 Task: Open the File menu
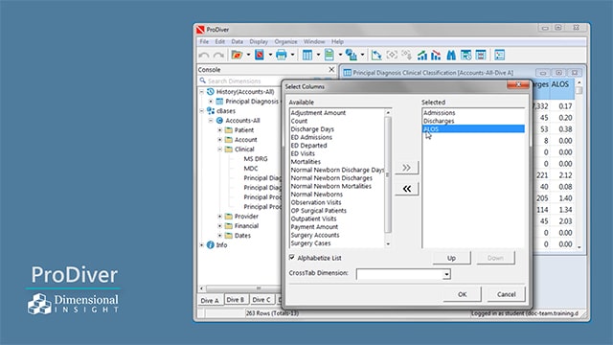click(204, 41)
